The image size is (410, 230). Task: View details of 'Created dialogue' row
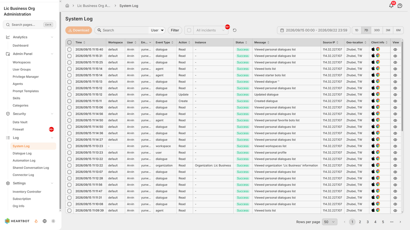(x=395, y=101)
